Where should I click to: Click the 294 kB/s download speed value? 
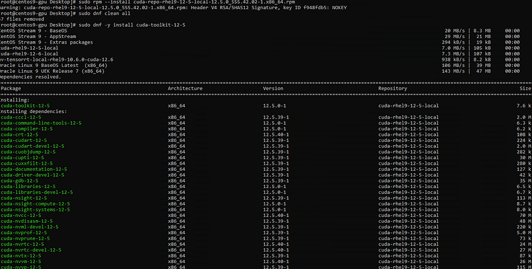pos(453,42)
